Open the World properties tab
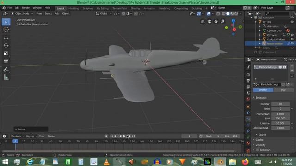 pyautogui.click(x=248, y=99)
